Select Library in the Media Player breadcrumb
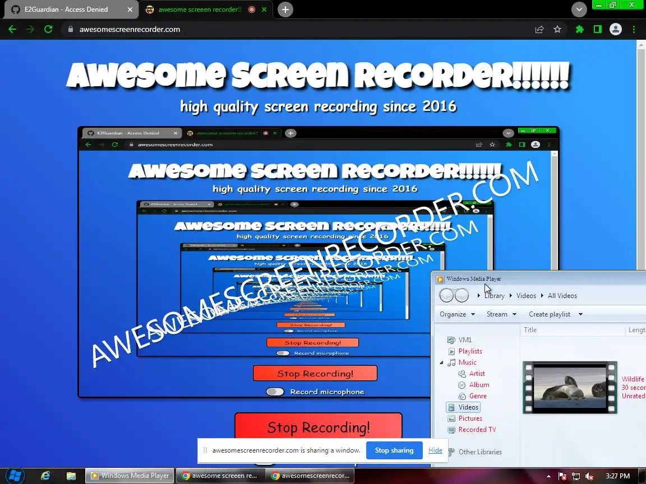The height and width of the screenshot is (484, 646). (x=495, y=296)
